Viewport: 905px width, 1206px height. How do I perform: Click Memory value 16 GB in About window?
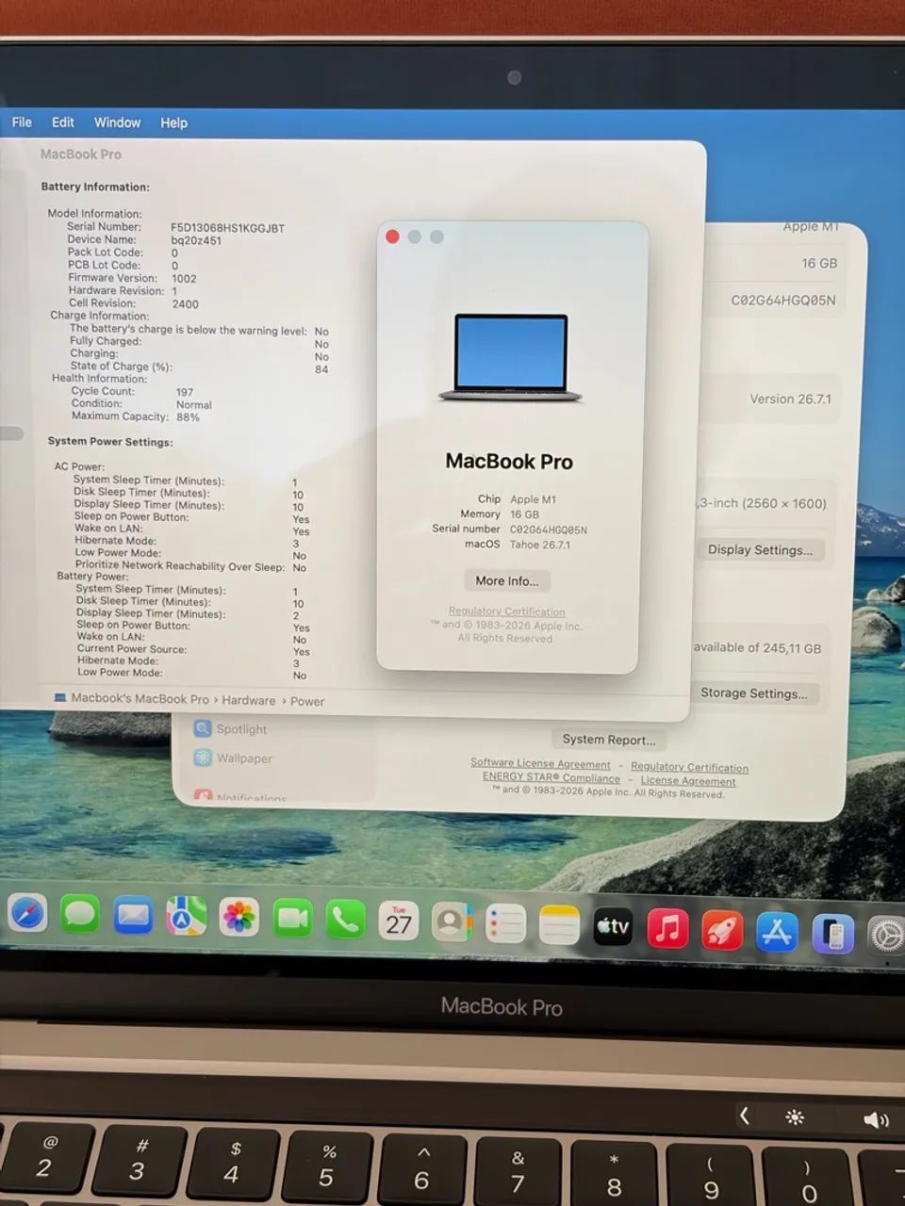point(524,514)
